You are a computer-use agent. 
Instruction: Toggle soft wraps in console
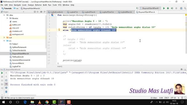[6, 80]
